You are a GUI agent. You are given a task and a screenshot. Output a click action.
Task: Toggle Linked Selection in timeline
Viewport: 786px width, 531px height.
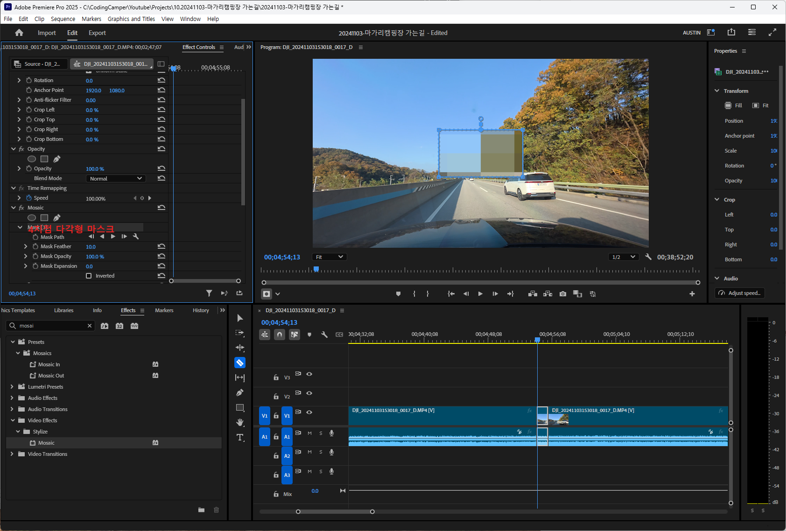tap(295, 335)
